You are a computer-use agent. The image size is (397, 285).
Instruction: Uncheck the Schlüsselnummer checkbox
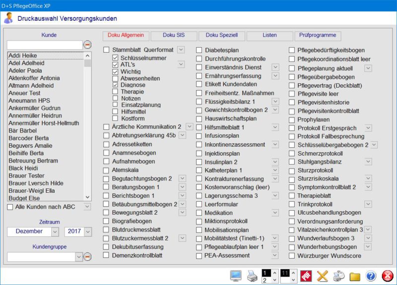(x=115, y=58)
